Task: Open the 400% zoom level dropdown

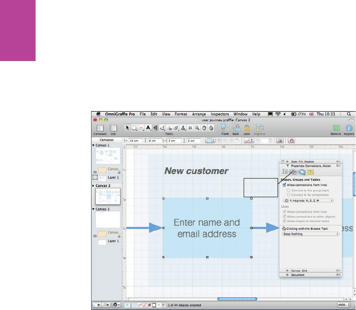Action: click(344, 305)
